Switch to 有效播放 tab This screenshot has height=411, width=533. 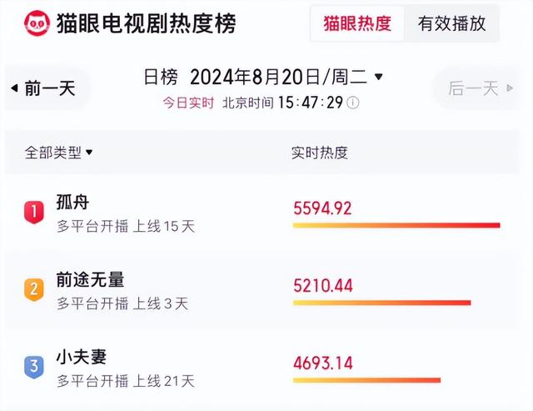pos(451,23)
